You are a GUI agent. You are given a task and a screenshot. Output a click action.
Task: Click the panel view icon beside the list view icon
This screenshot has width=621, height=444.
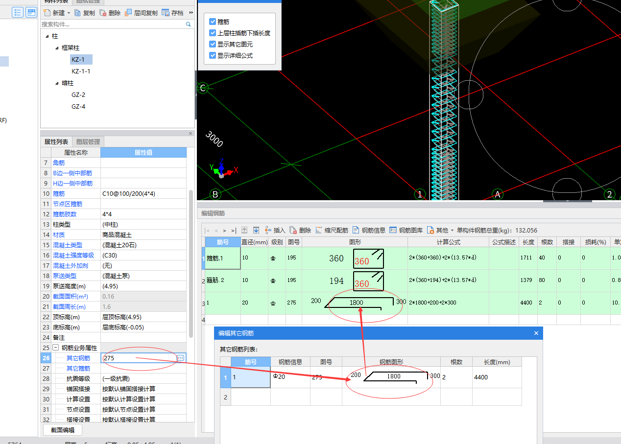[31, 13]
